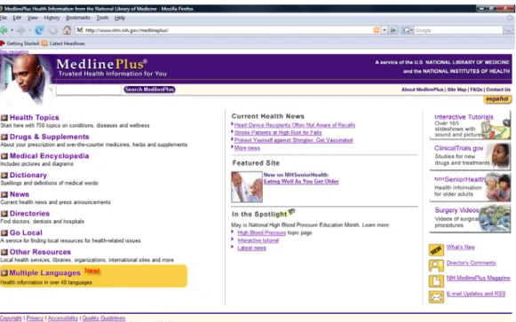The image size is (516, 322).
Task: Click the Skip navigation link
Action: [14, 51]
